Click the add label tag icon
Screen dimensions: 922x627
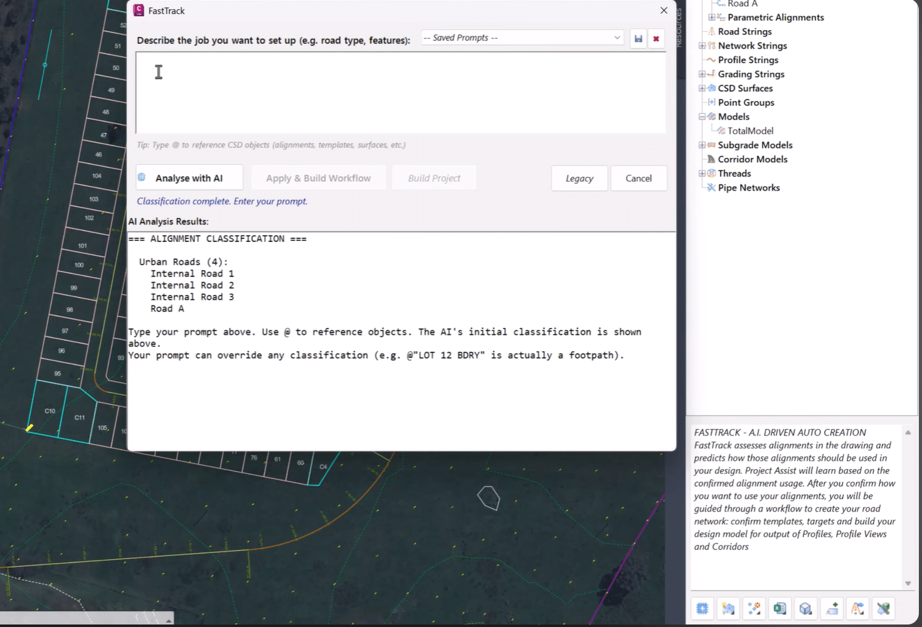(832, 608)
